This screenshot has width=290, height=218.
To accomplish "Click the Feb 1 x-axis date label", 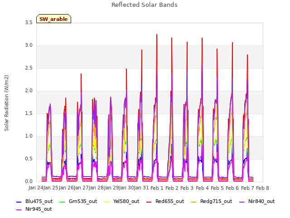I will (157, 188).
